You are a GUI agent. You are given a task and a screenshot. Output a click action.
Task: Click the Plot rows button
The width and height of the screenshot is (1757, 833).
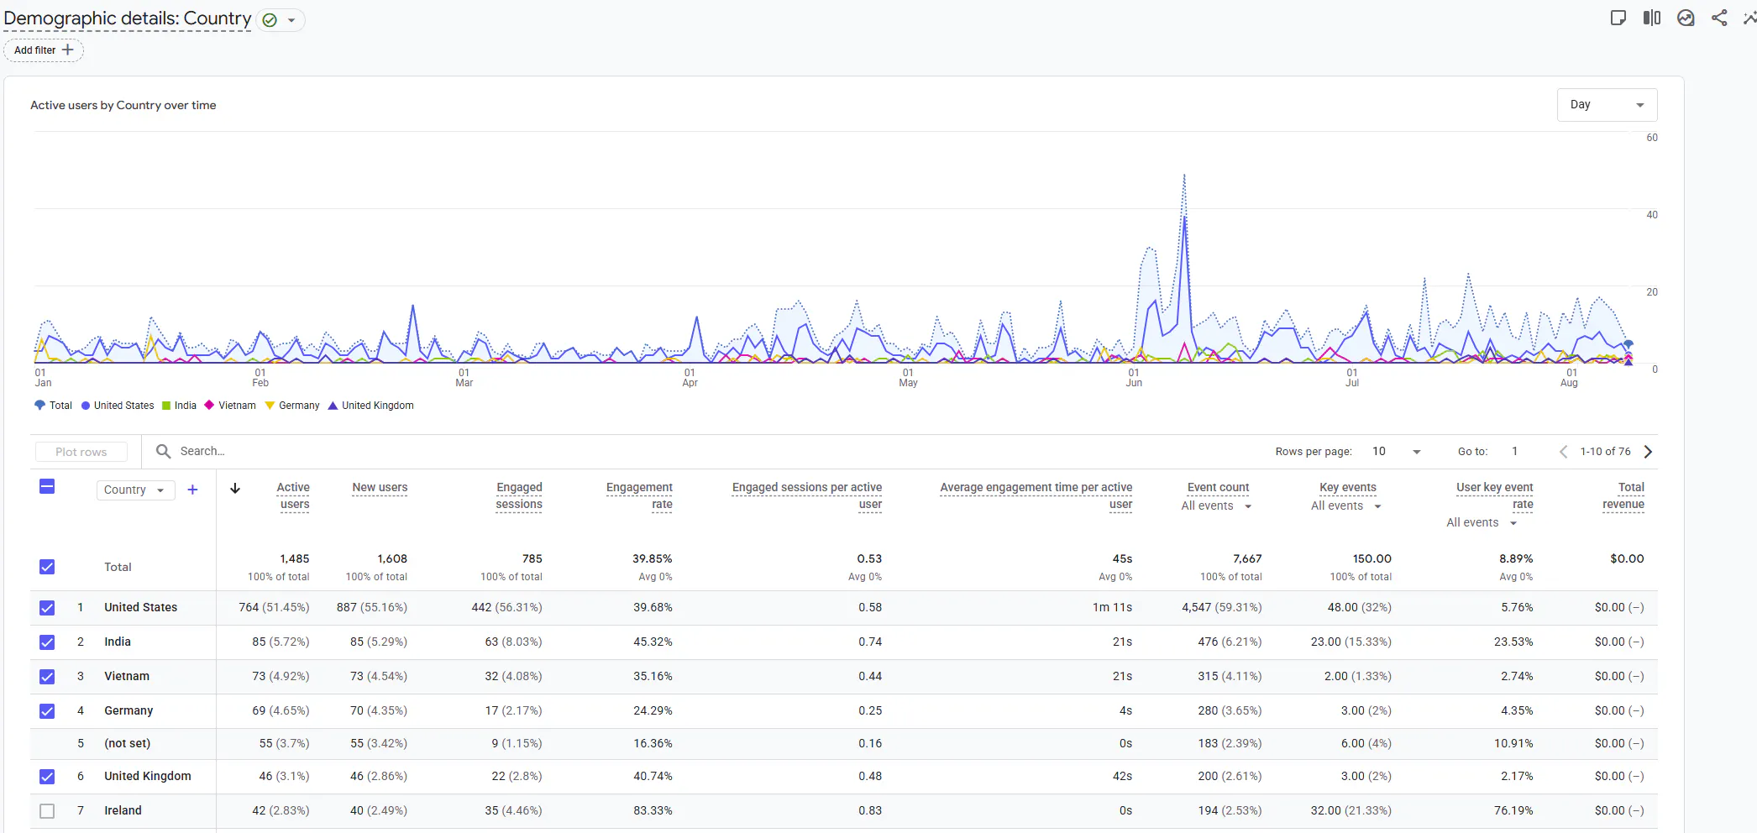81,452
